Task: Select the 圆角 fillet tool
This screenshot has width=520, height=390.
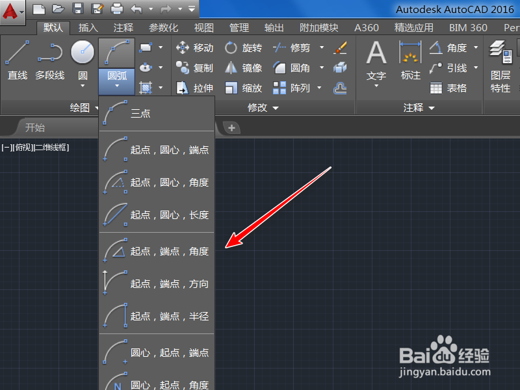Action: (291, 68)
